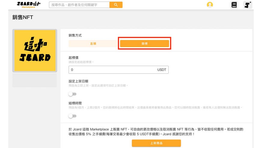Click the 銷售NFT page heading
The height and width of the screenshot is (148, 263).
[x=23, y=17]
